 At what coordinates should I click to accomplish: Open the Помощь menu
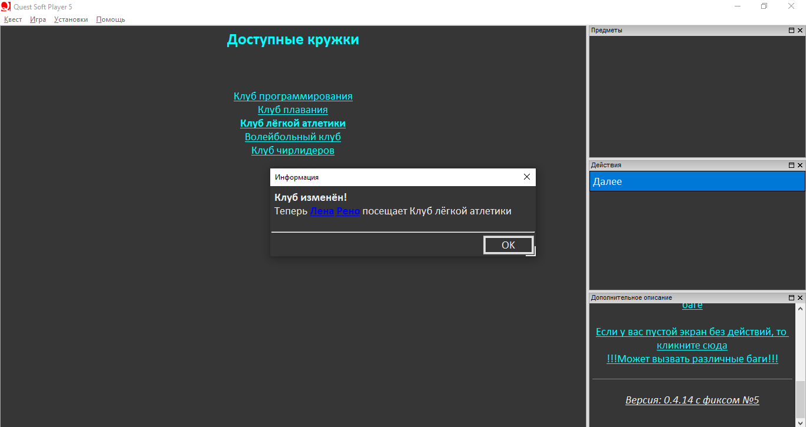[110, 19]
